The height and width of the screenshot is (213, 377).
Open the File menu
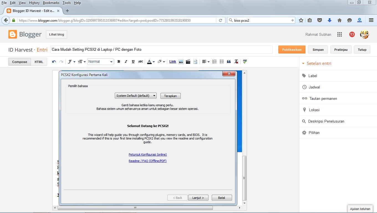point(4,2)
